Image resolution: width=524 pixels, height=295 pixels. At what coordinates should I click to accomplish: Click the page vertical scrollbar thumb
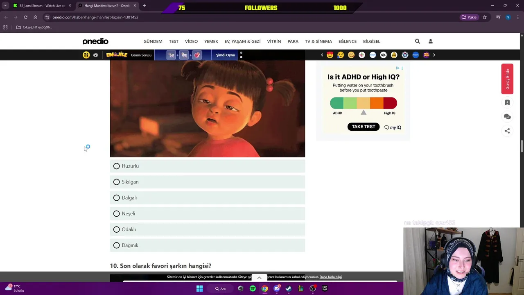(x=522, y=146)
